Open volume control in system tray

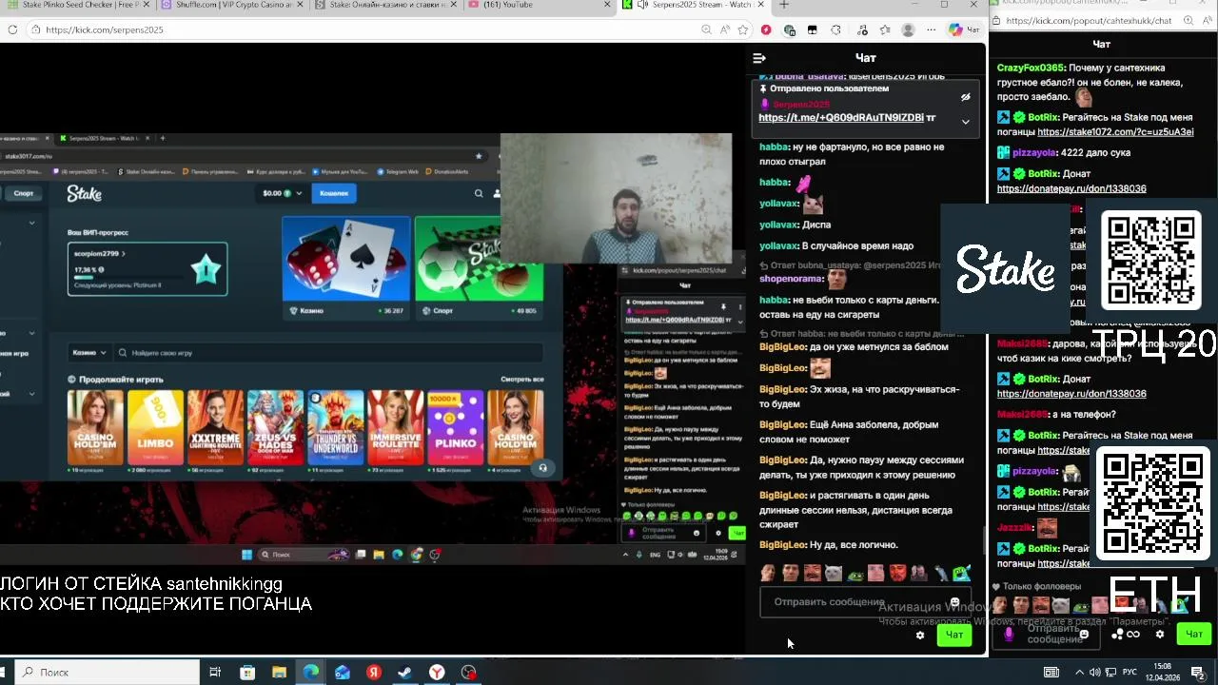[x=1094, y=672]
